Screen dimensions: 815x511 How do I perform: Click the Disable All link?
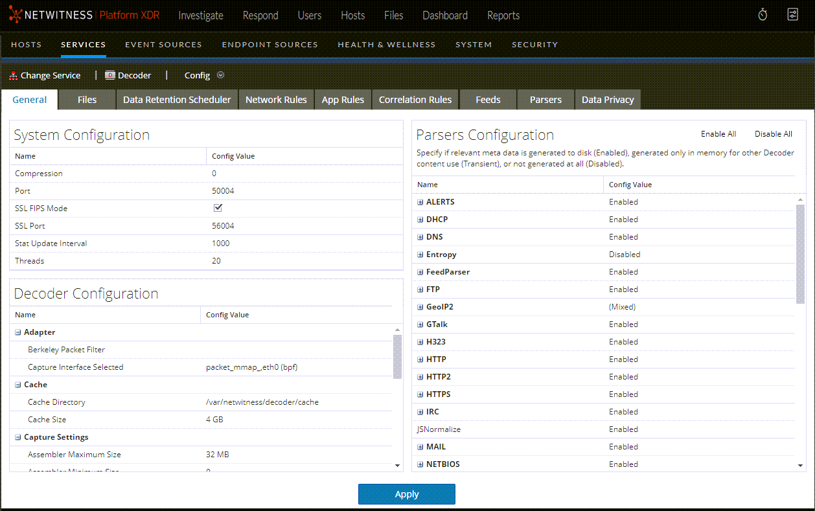(x=773, y=133)
